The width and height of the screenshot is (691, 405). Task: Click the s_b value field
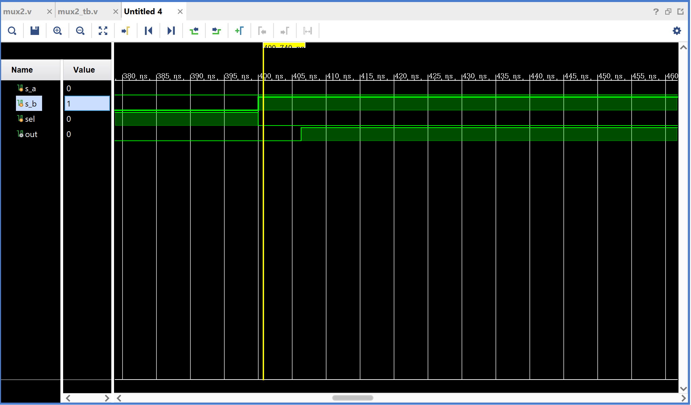coord(87,103)
